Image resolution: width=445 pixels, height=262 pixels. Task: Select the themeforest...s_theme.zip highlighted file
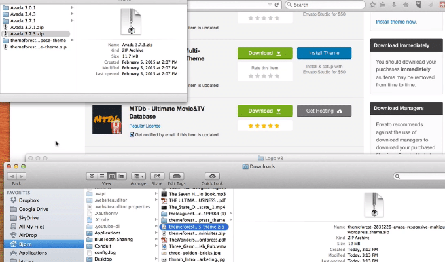(194, 227)
